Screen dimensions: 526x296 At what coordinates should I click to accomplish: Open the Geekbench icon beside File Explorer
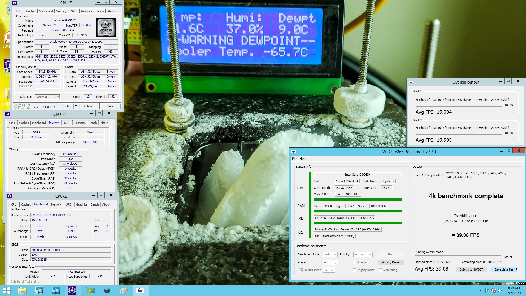tap(39, 291)
